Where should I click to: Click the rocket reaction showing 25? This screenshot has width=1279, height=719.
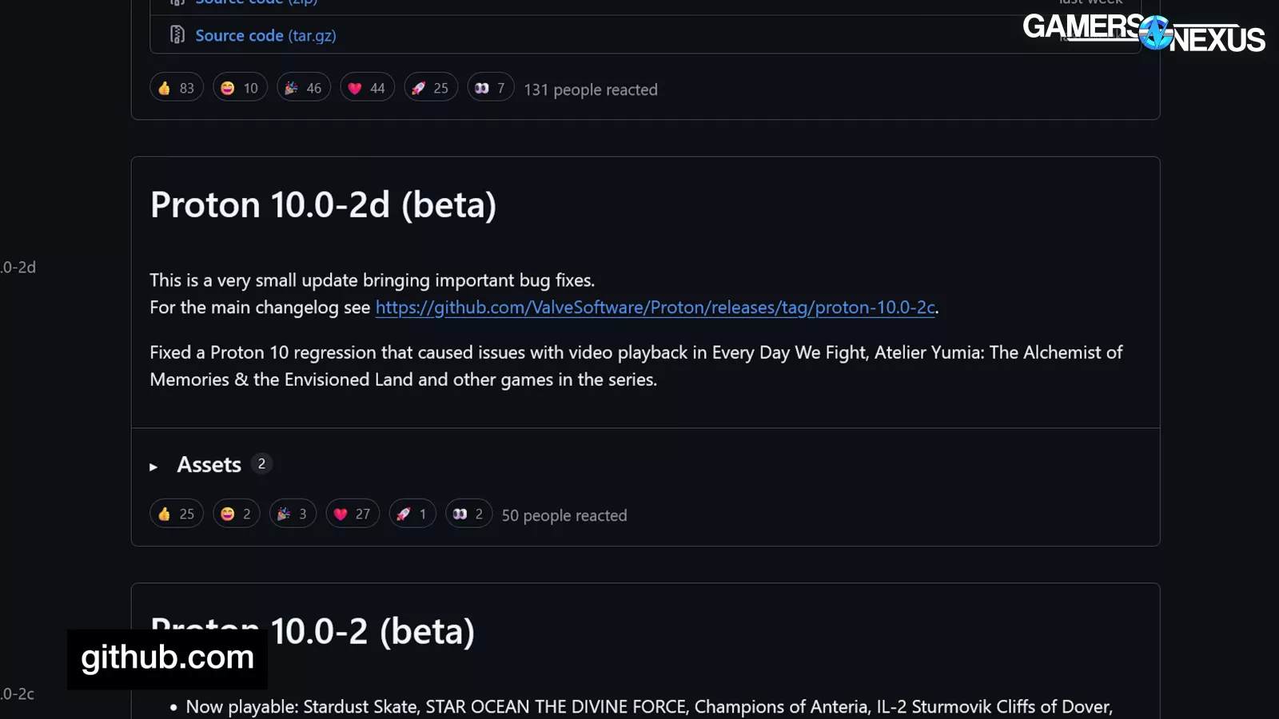tap(430, 88)
